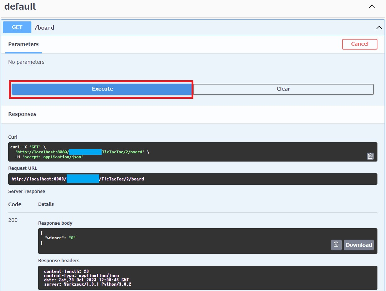Viewport: 386px width, 291px height.
Task: Click the curl command code block
Action: (193, 152)
